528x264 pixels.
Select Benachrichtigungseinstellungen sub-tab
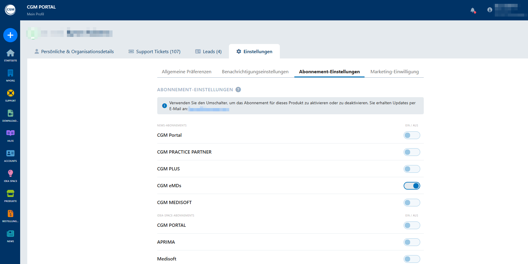[x=255, y=72]
